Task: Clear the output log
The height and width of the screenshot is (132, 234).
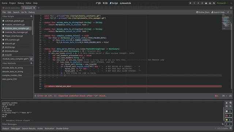Action: click(227, 103)
